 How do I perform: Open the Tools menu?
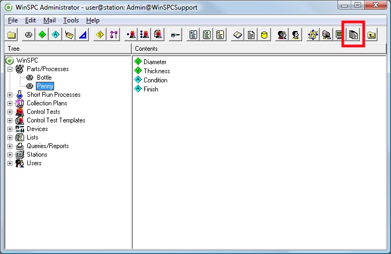pyautogui.click(x=71, y=20)
